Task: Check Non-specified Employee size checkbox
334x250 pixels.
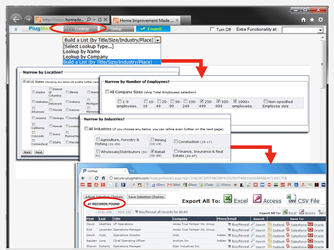Action: pyautogui.click(x=265, y=101)
